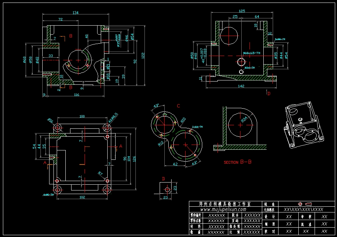337x237 pixels.
Task: Click the 零件名称 label cell
Action: [195, 221]
